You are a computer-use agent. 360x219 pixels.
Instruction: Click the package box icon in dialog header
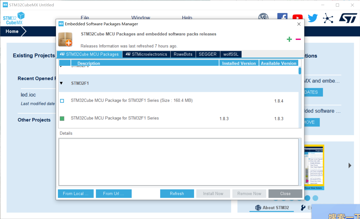[x=65, y=39]
